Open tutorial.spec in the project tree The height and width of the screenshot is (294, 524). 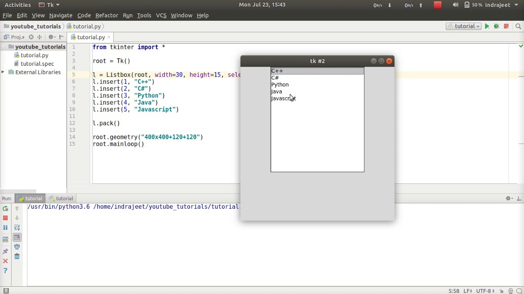(37, 64)
